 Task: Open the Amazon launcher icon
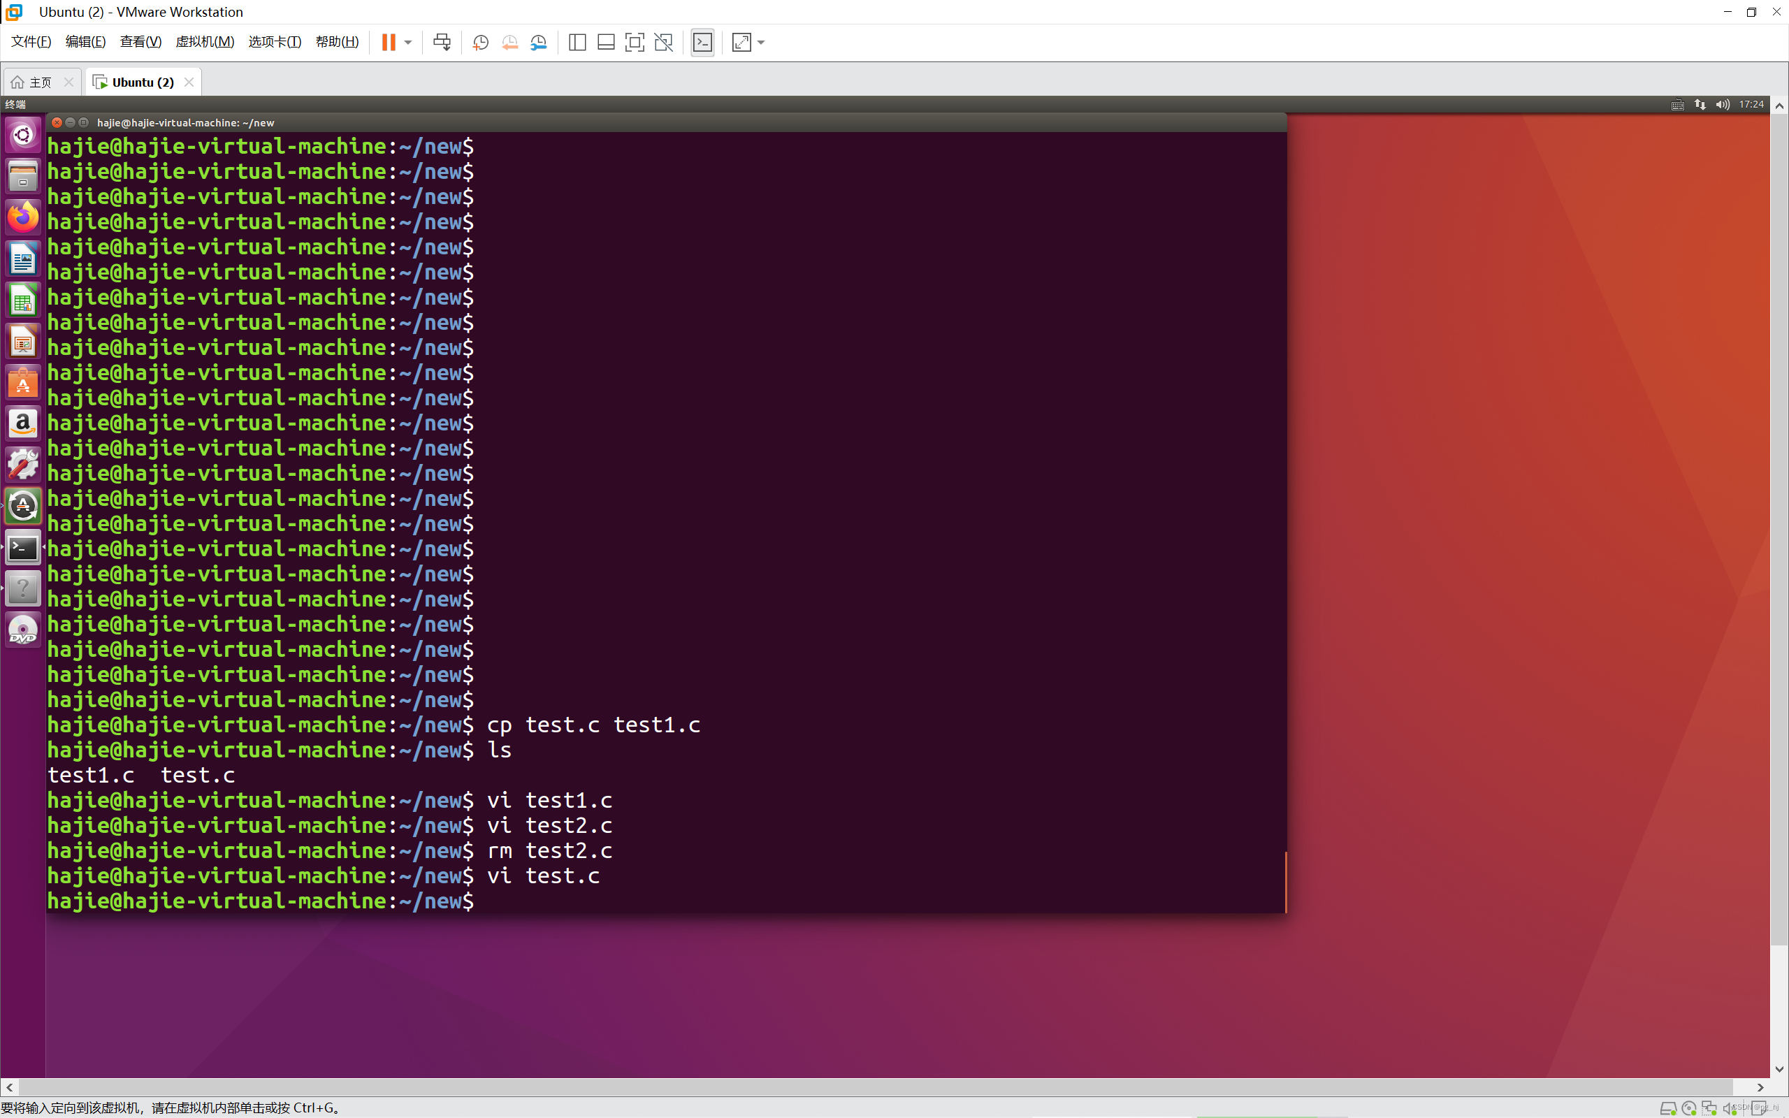click(23, 424)
